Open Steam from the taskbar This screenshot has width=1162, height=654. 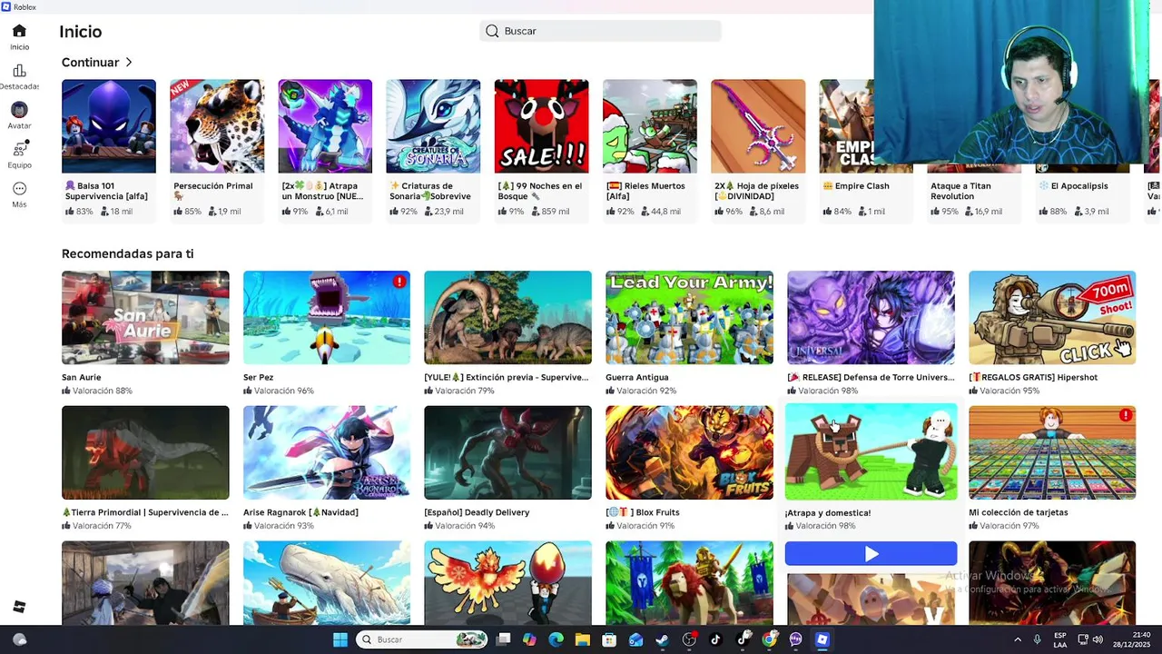pyautogui.click(x=663, y=639)
